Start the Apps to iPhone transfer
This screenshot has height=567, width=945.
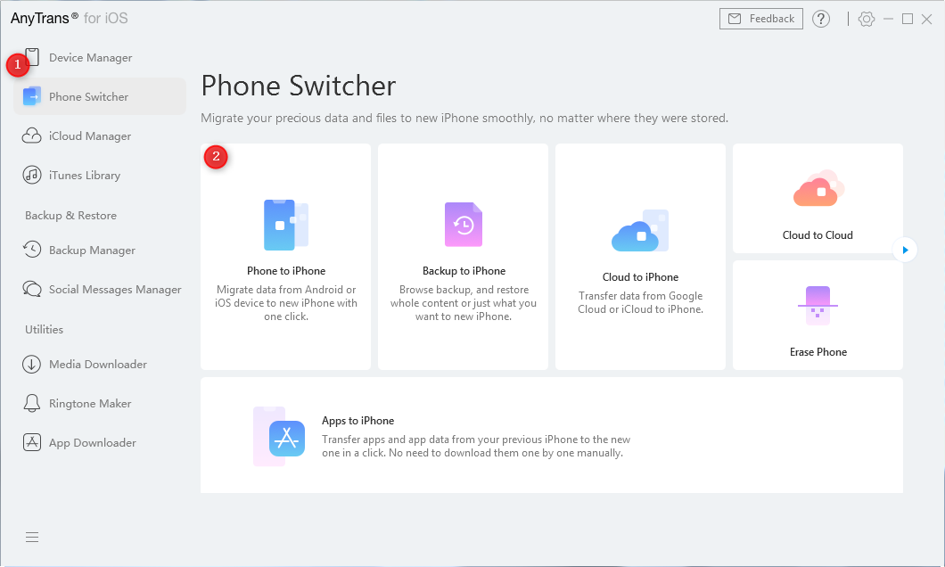tap(552, 436)
